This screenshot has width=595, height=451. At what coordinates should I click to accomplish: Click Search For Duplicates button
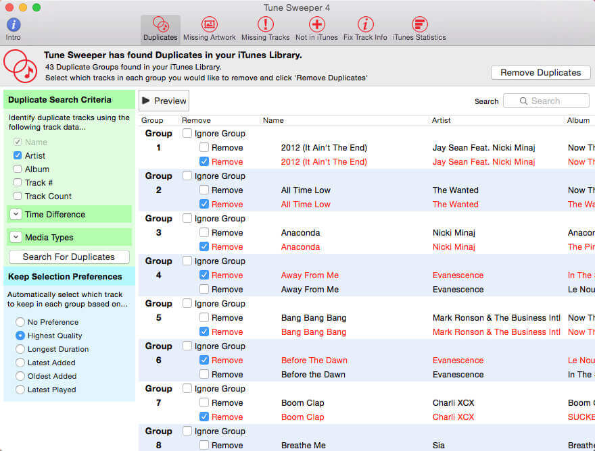(69, 257)
